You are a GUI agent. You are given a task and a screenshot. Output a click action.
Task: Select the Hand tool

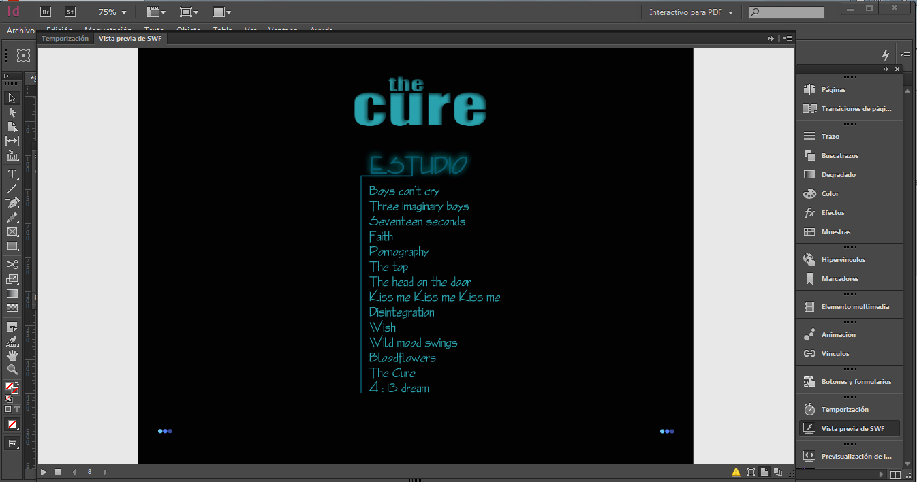point(12,355)
